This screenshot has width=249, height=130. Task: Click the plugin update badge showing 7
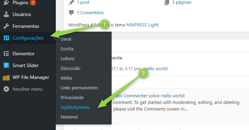point(33,2)
